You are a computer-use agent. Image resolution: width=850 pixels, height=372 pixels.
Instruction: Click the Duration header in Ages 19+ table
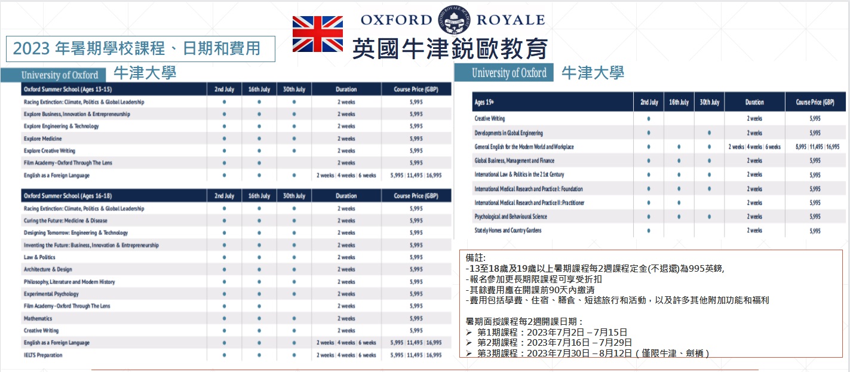point(754,102)
